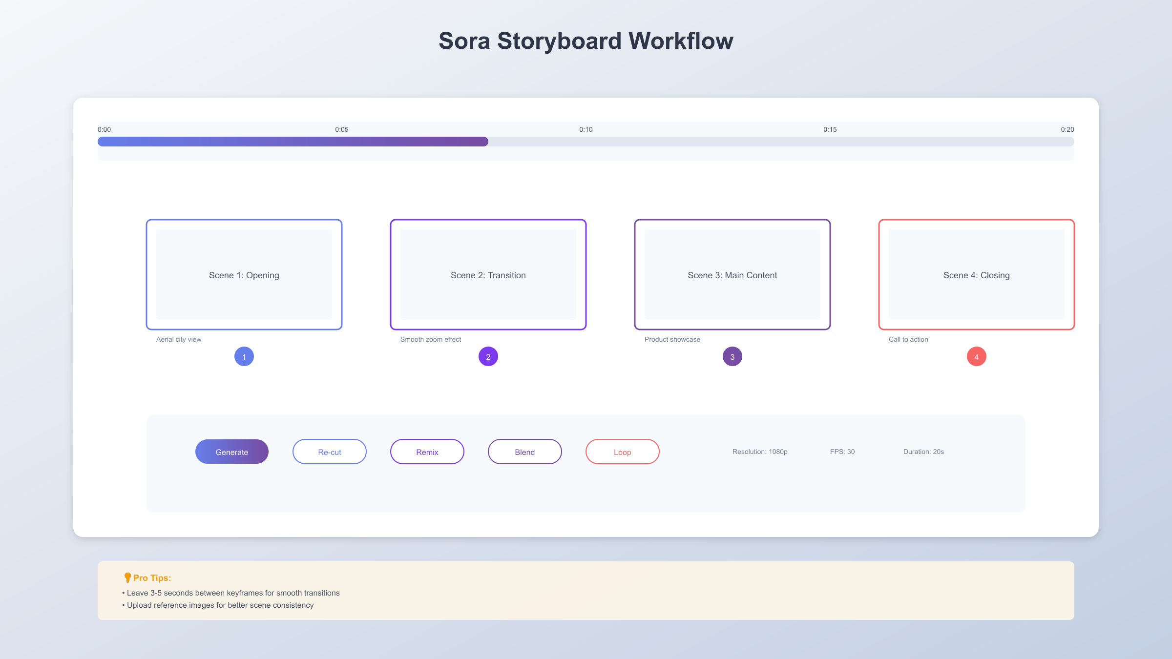Activate the Blend button

525,452
